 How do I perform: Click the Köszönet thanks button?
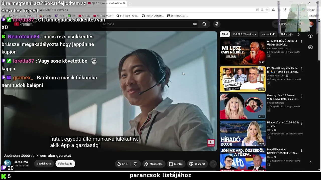[x=197, y=164]
